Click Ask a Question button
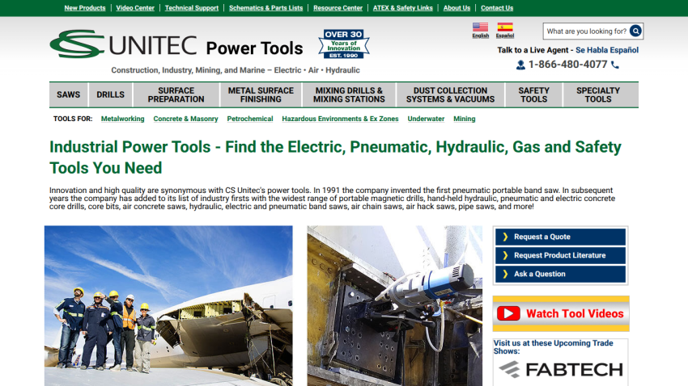This screenshot has height=386, width=688. coord(560,274)
